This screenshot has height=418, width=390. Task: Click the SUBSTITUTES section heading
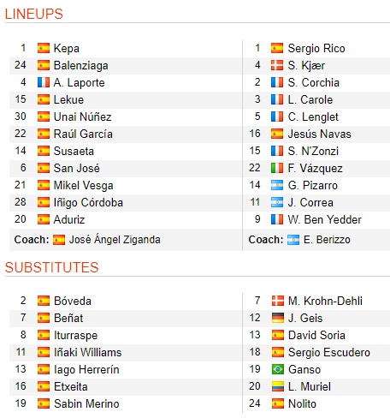click(51, 267)
